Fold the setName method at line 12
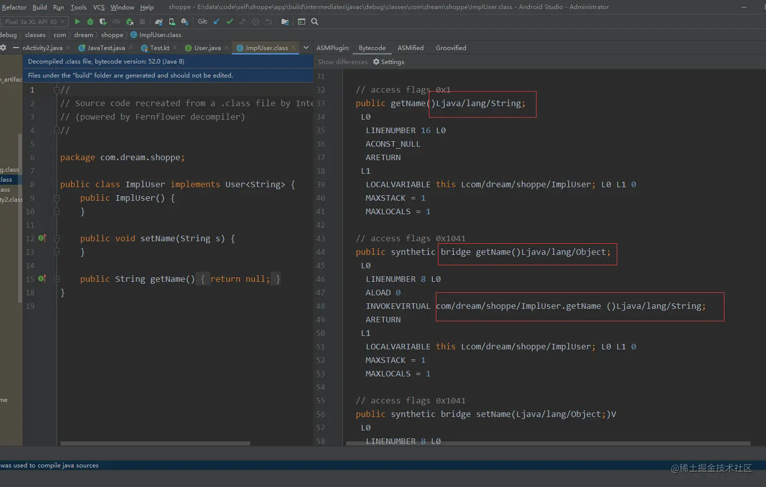The width and height of the screenshot is (766, 487). point(57,238)
